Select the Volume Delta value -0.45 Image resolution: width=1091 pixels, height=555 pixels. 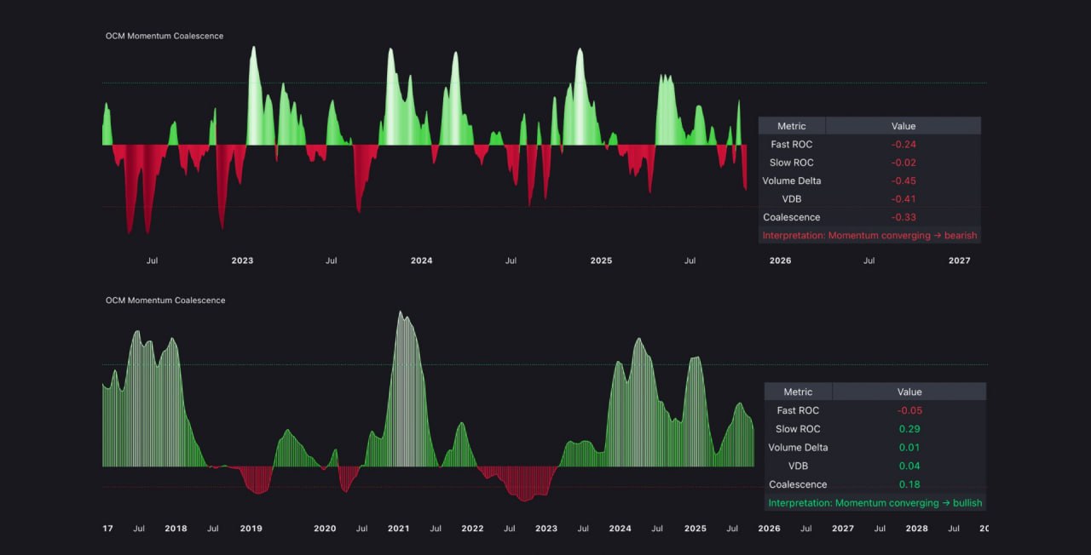click(903, 180)
